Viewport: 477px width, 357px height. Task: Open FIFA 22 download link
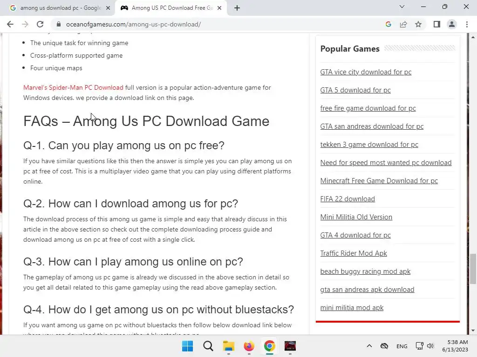tap(348, 199)
